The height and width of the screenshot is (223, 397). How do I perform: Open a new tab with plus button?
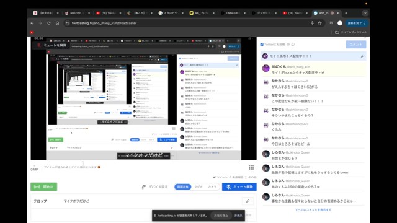[346, 13]
